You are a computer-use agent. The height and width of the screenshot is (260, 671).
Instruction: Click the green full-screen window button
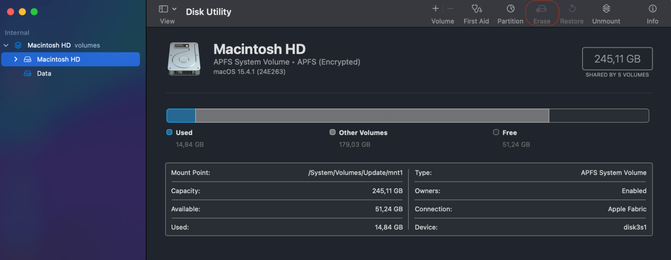34,12
